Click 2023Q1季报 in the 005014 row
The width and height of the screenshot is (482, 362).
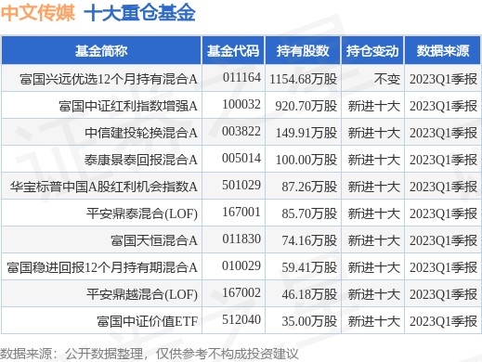tap(443, 160)
